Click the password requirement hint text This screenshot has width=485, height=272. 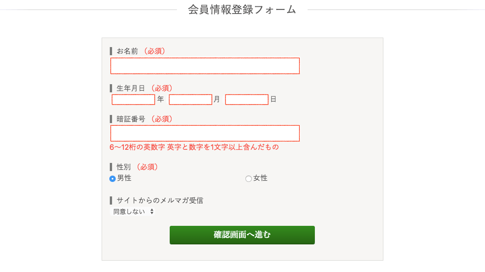tap(195, 148)
